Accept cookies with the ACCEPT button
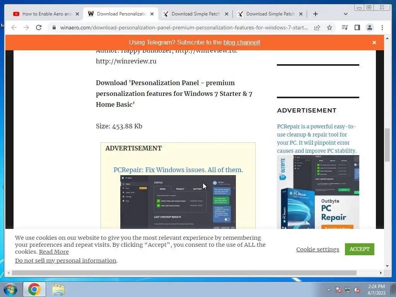The height and width of the screenshot is (297, 396). point(359,249)
